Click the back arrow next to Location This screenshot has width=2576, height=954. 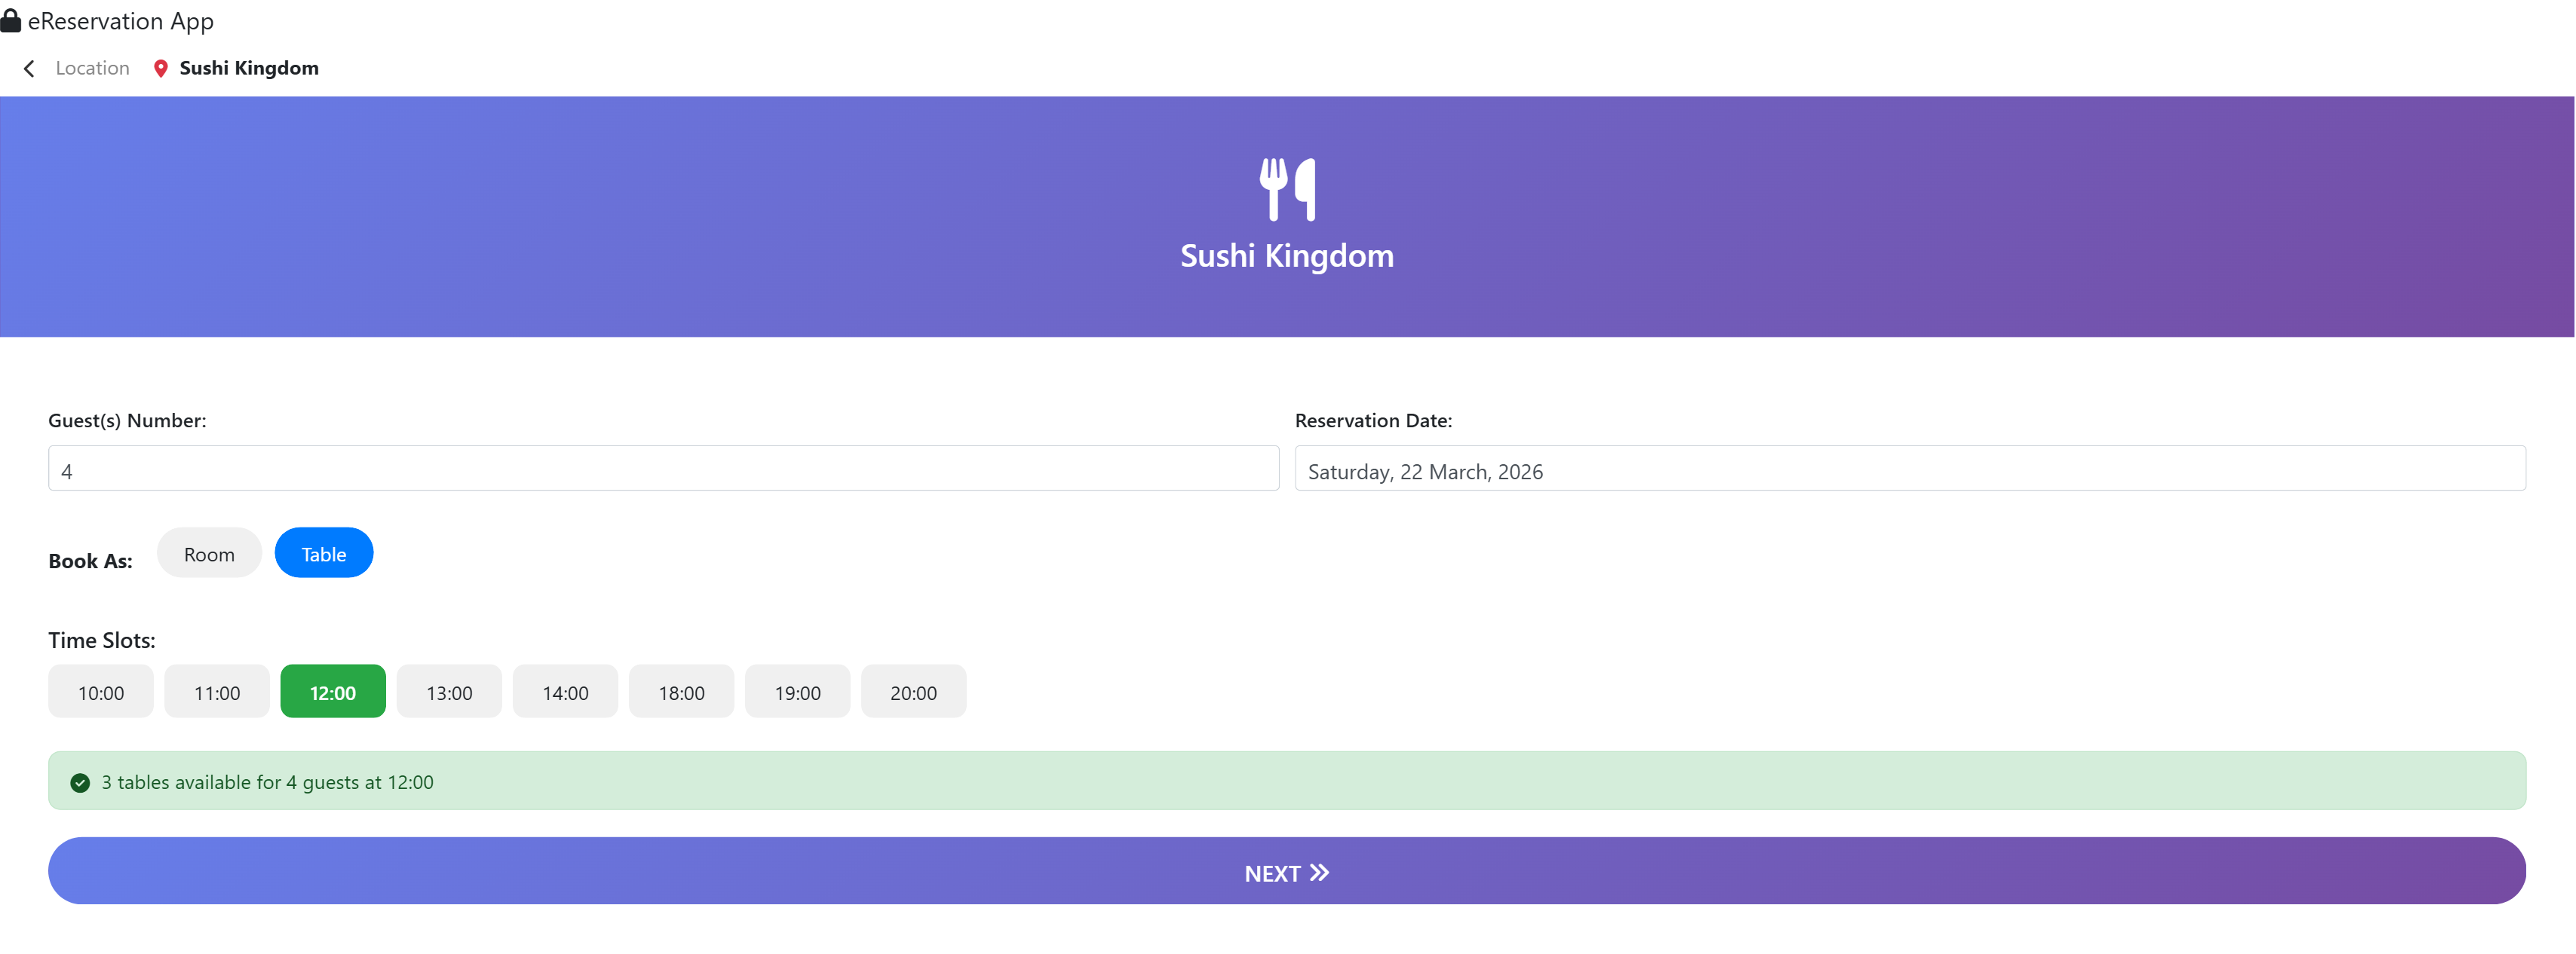pyautogui.click(x=28, y=68)
